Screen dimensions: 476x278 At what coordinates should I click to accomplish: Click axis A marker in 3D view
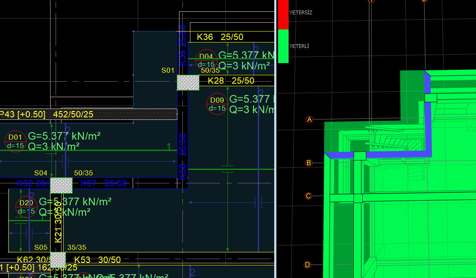point(310,119)
